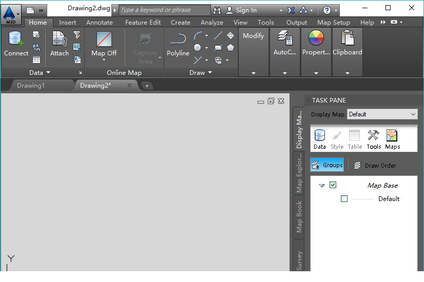Viewport: 424px width, 282px height.
Task: Switch to Draw Order view
Action: pos(375,165)
